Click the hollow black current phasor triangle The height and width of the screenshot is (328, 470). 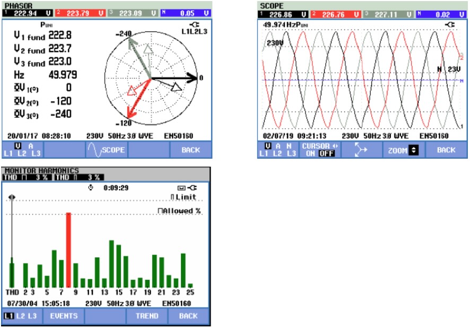coord(177,87)
